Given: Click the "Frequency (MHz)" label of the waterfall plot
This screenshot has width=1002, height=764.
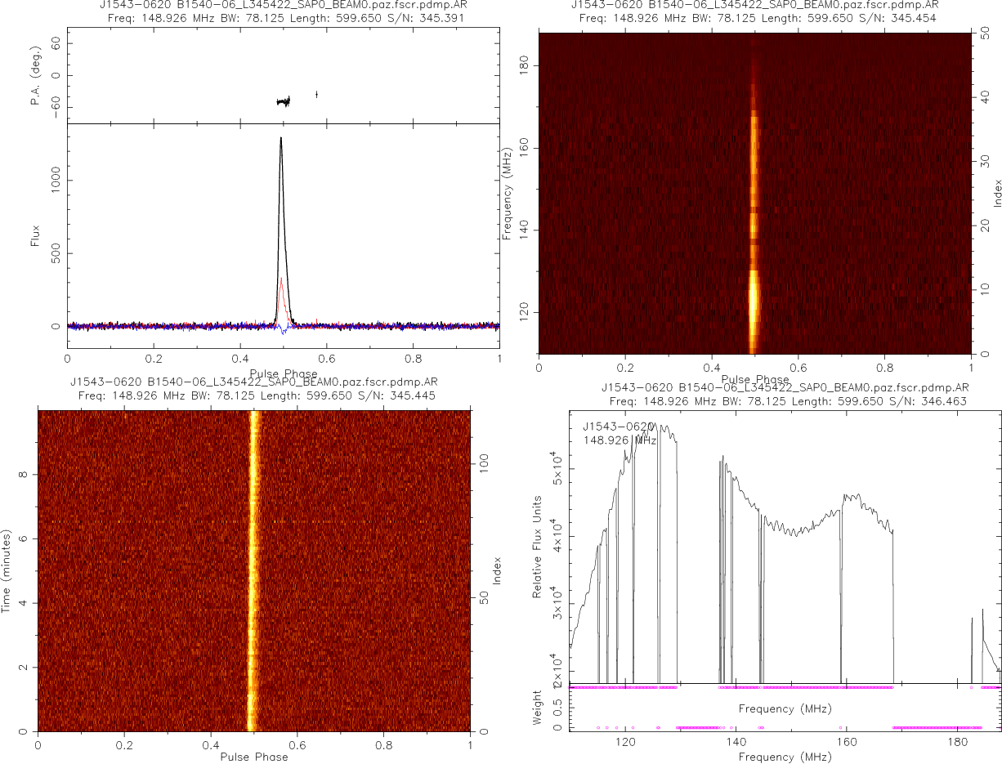Looking at the screenshot, I should pos(508,194).
